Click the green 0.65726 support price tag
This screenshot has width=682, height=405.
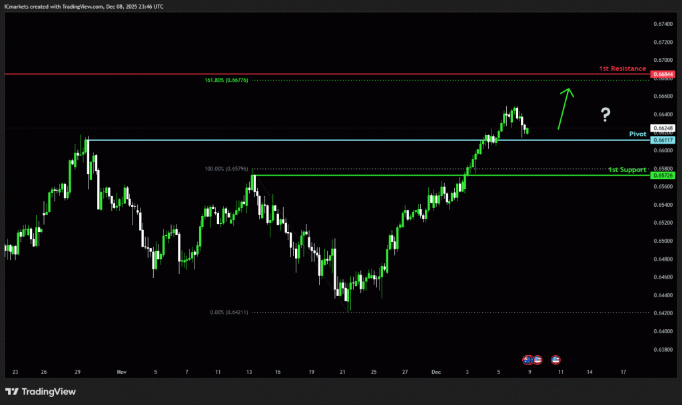663,175
